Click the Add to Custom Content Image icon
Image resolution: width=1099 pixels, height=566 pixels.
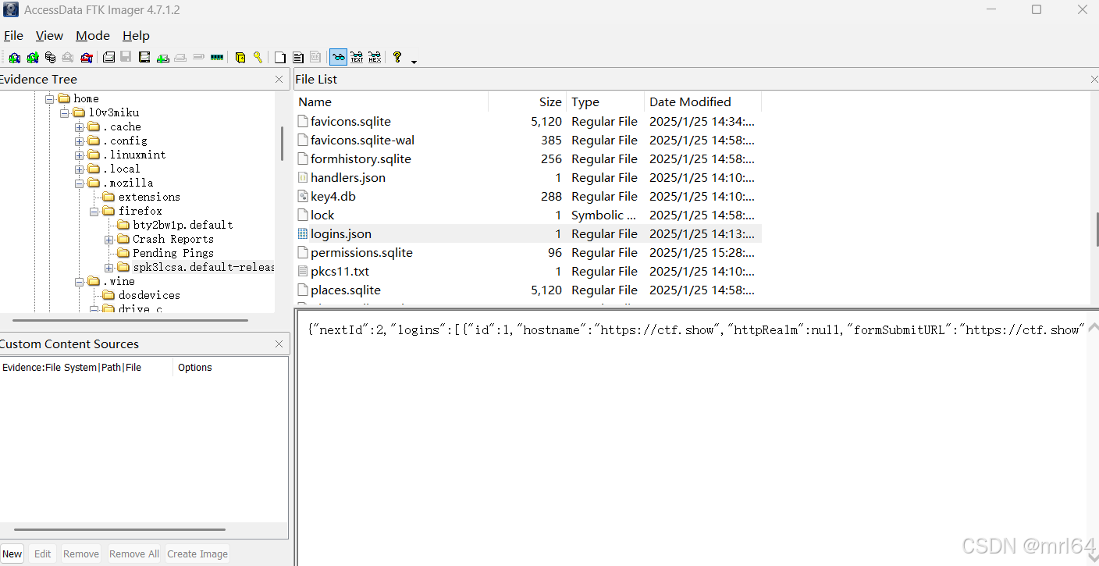click(x=163, y=57)
